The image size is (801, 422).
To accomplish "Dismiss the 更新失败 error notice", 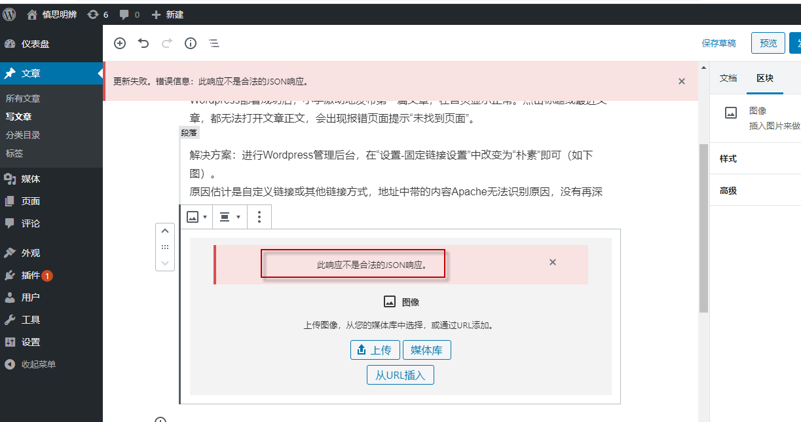I will click(682, 81).
